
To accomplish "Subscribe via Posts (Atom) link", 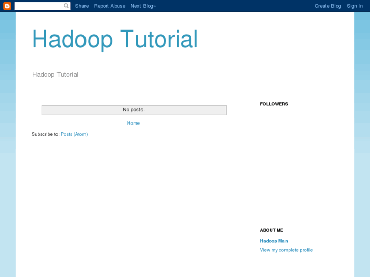I will coord(74,134).
